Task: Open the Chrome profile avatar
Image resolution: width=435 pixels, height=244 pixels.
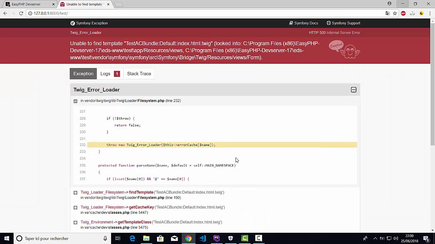Action: (x=389, y=4)
